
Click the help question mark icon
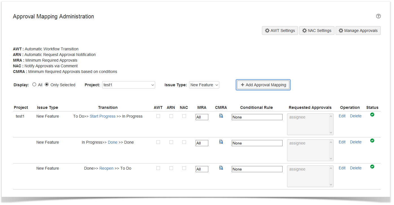[x=378, y=16]
